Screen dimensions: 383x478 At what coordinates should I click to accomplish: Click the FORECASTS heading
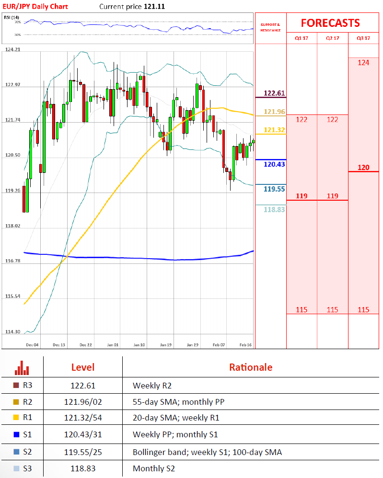point(330,23)
